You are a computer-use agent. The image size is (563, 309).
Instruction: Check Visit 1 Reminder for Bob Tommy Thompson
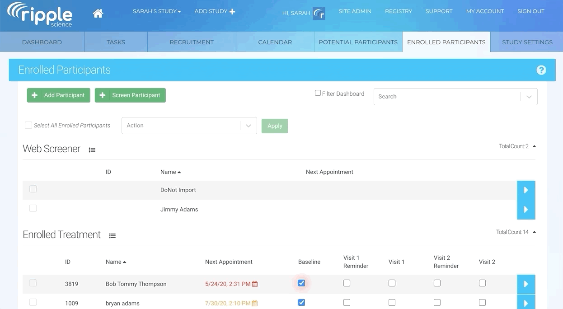point(347,283)
